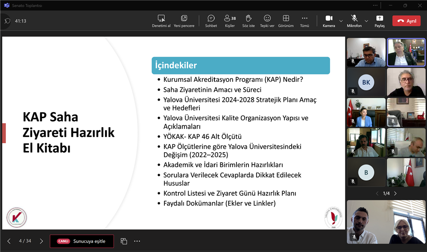Open the slide layout pop-out icon

[x=124, y=241]
